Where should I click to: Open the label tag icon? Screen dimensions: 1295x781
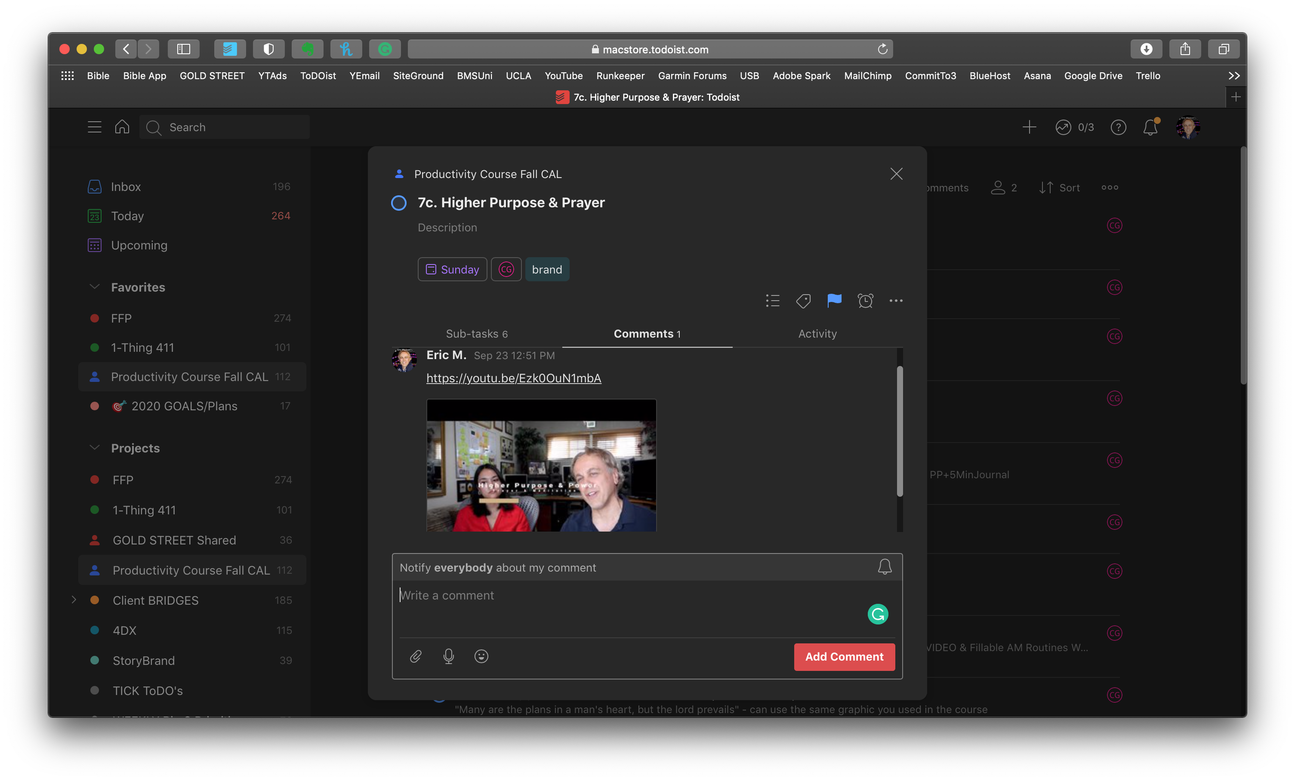(x=803, y=301)
